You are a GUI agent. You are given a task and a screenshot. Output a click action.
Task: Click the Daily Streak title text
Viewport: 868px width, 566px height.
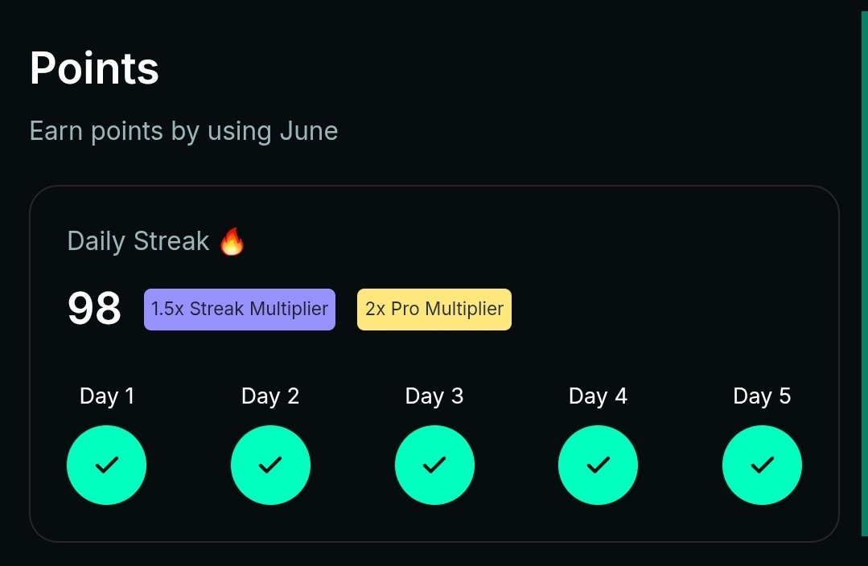[x=138, y=242]
